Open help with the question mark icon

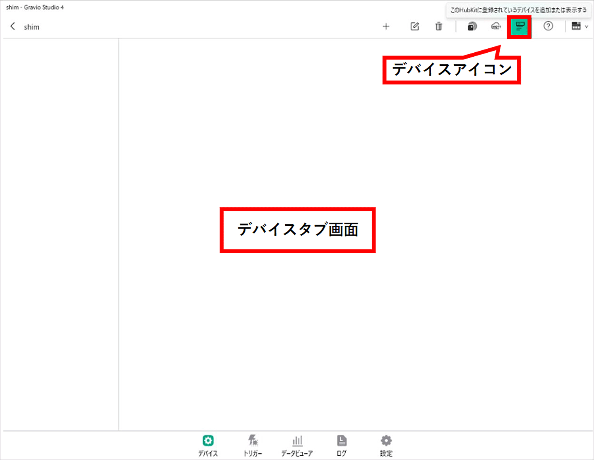(548, 26)
